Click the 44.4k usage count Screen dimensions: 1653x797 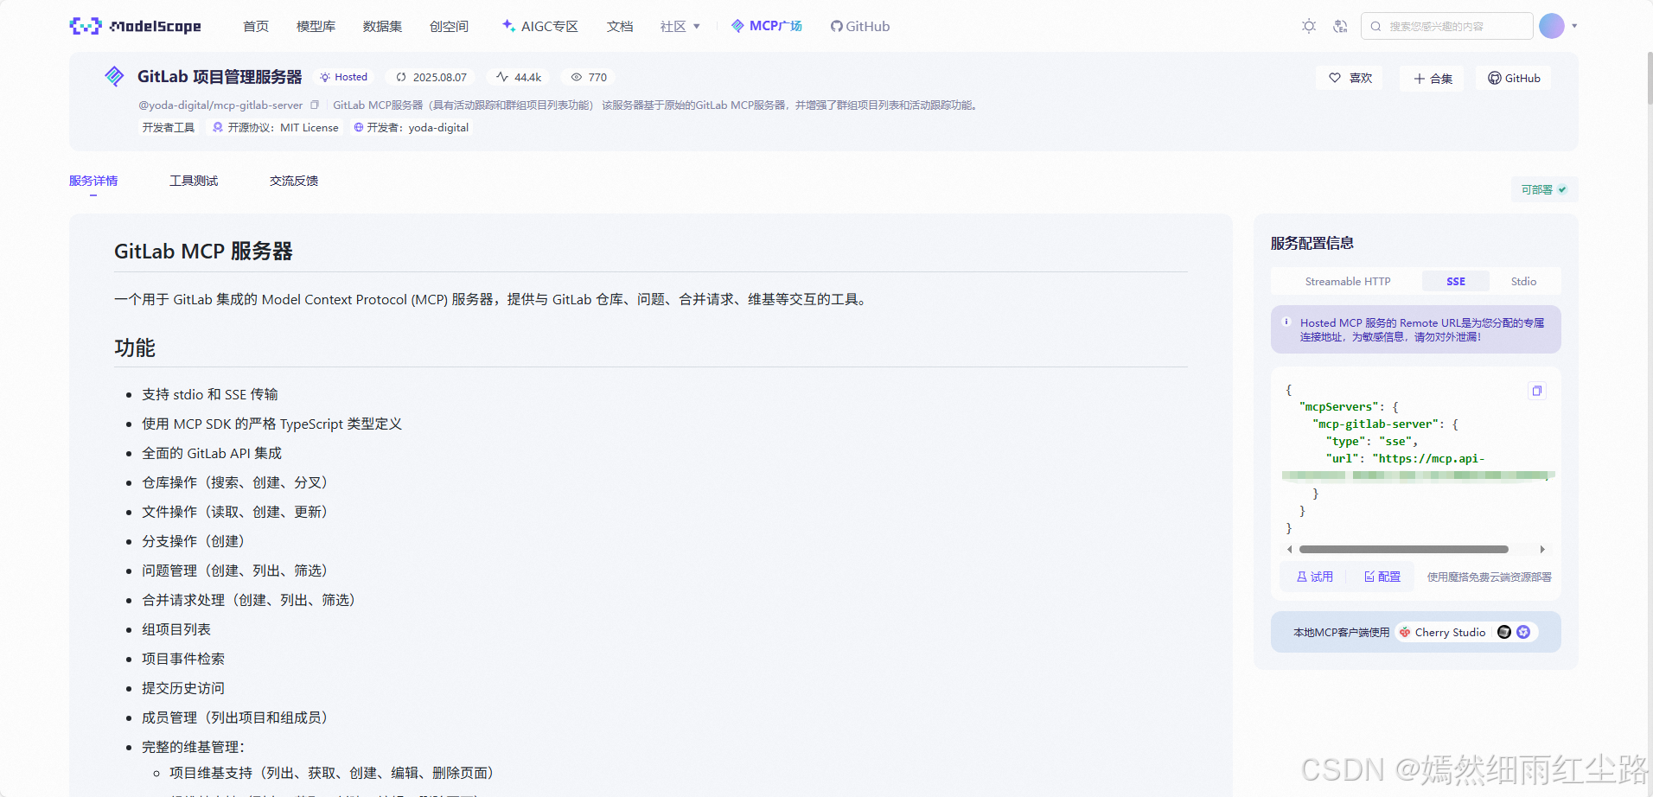tap(519, 77)
